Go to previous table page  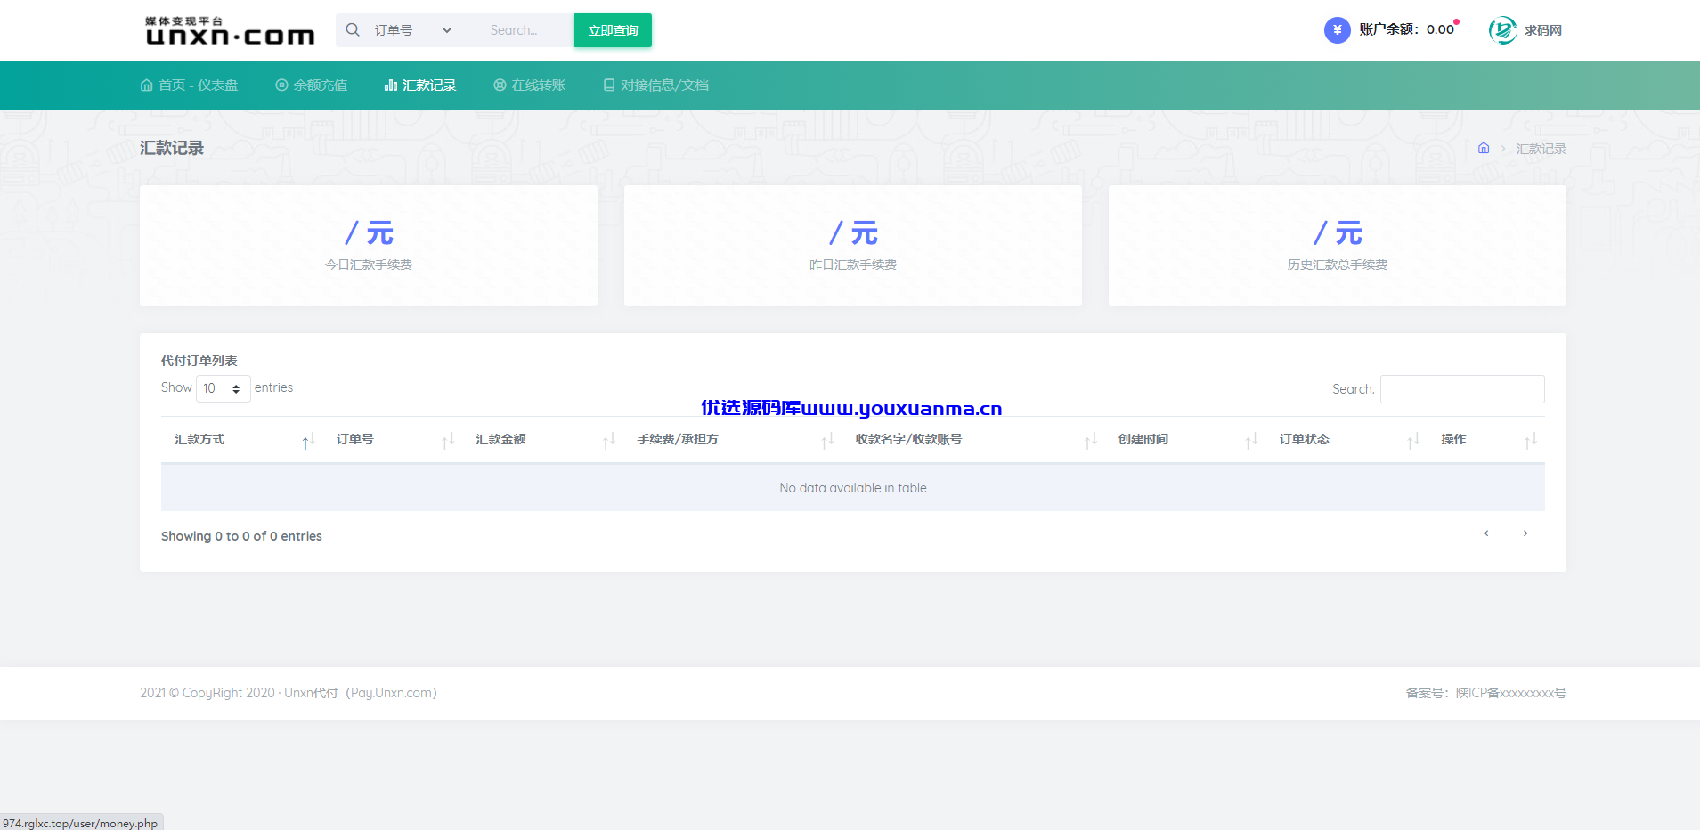click(x=1486, y=533)
